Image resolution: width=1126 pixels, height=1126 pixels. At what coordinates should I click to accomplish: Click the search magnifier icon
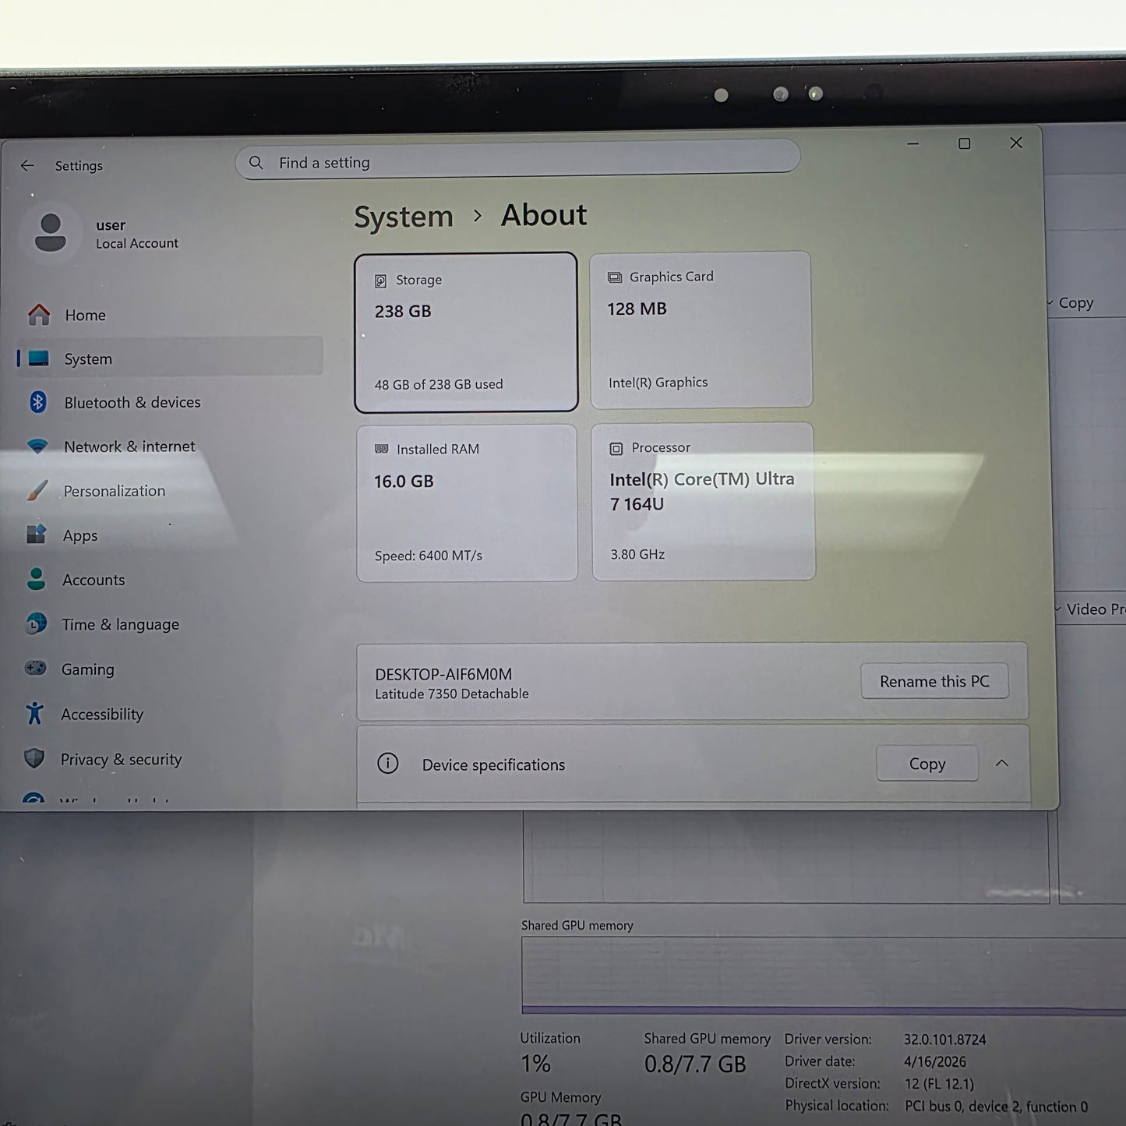[x=256, y=162]
